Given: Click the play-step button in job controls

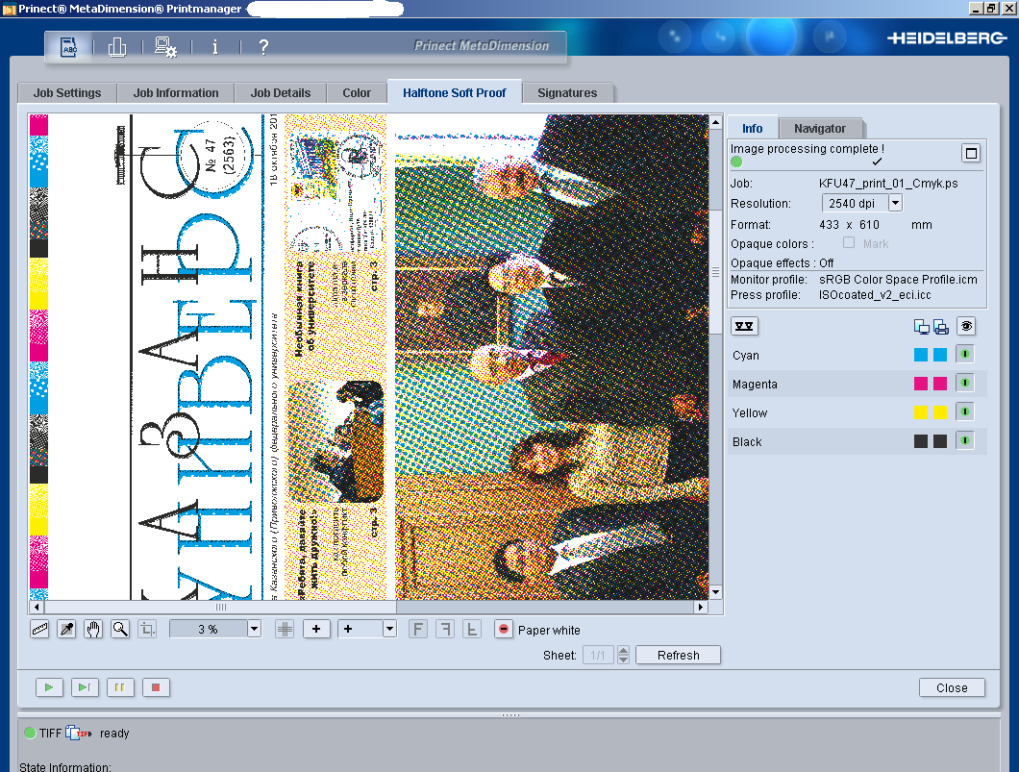Looking at the screenshot, I should [x=85, y=686].
